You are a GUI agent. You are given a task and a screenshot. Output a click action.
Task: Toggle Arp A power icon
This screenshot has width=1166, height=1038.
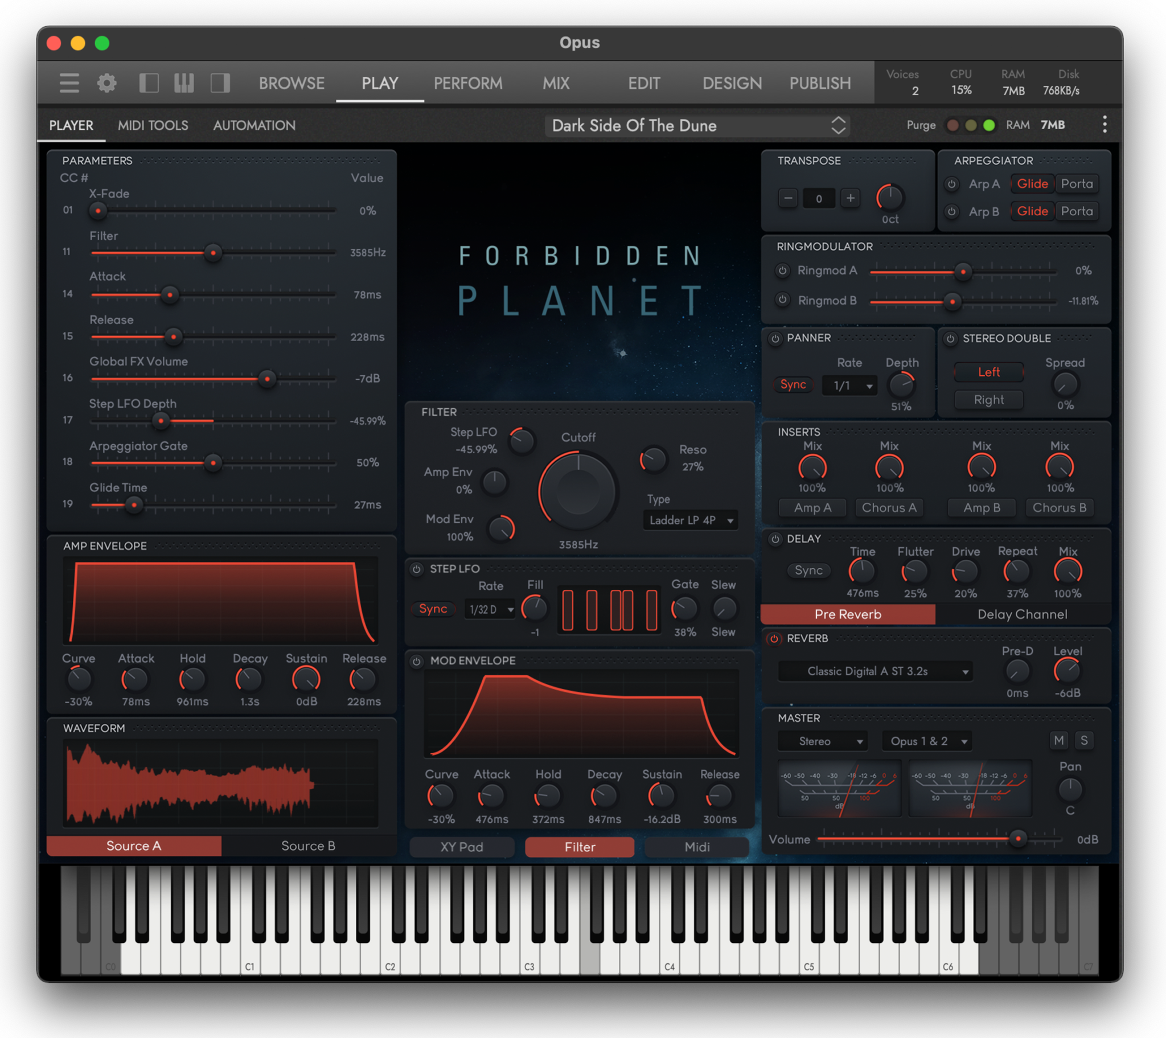point(951,184)
